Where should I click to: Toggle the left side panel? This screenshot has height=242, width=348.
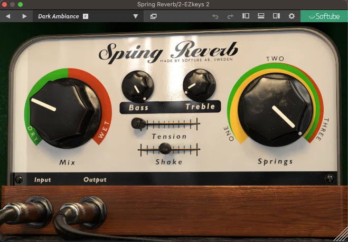[246, 16]
